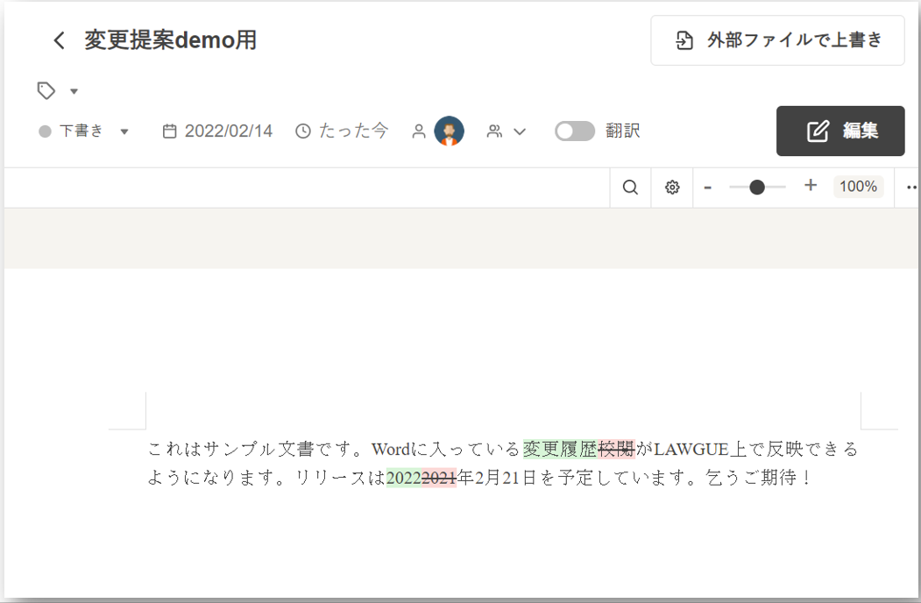The image size is (921, 603).
Task: Click the 100% zoom percentage field
Action: click(x=858, y=187)
